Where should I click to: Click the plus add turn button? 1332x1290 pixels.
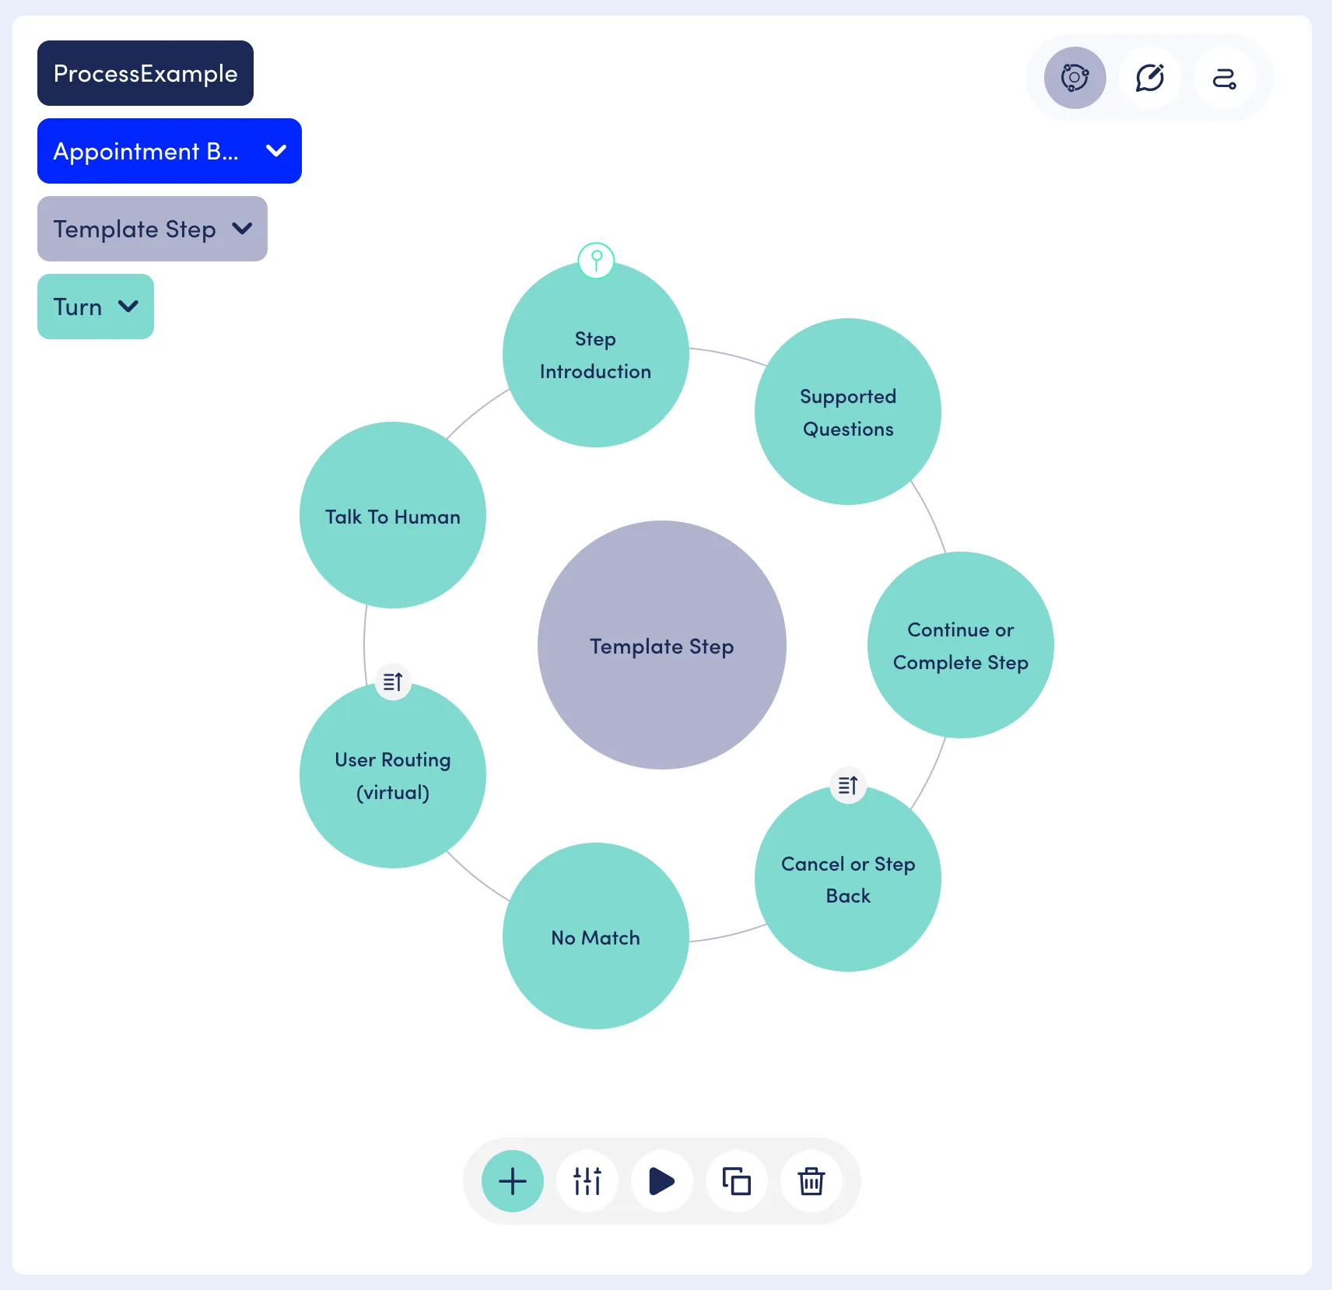[x=513, y=1181]
